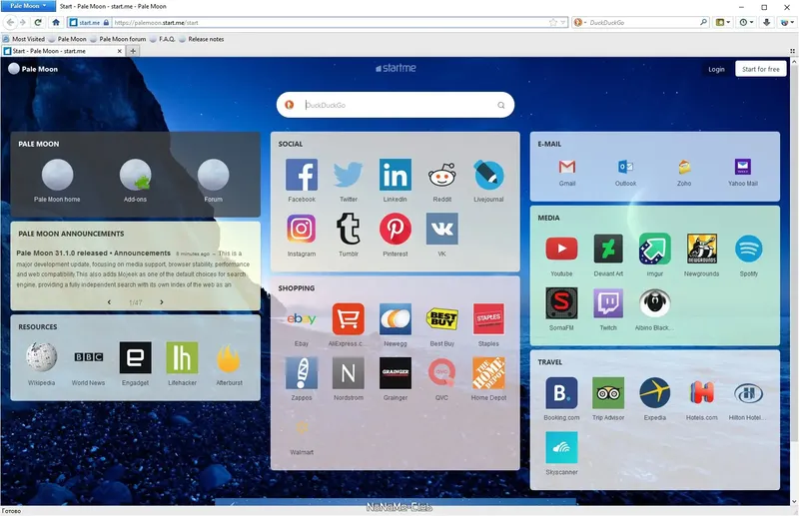
Task: Open the Pale Moon application menu dropdown
Action: [x=29, y=6]
